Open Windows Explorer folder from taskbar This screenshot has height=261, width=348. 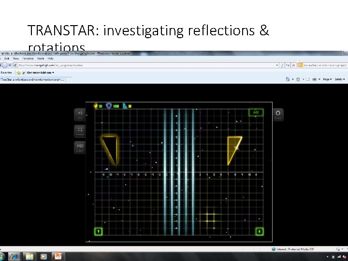(x=29, y=257)
